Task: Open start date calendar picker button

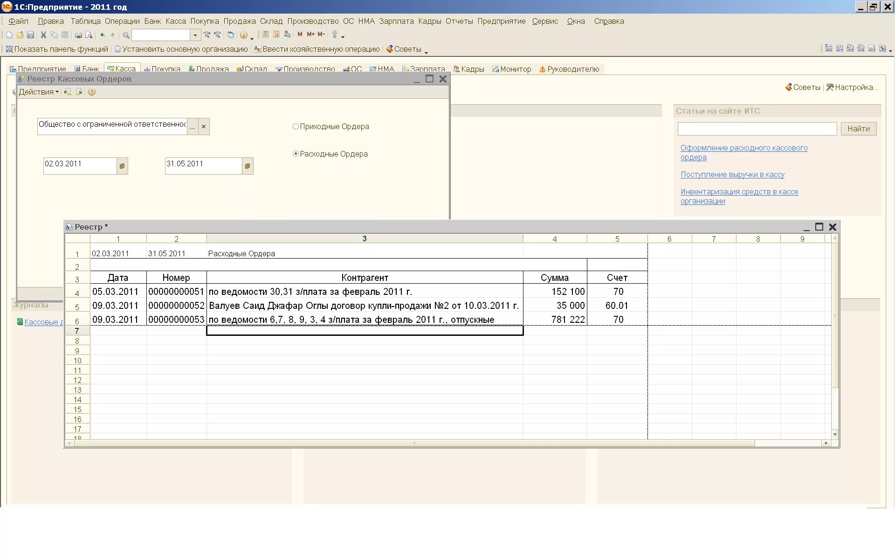Action: [122, 166]
